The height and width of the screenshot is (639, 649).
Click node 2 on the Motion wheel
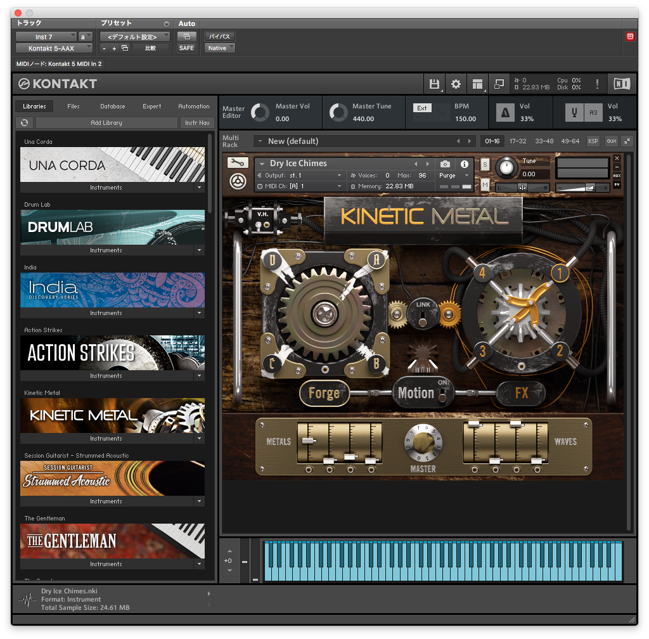tap(560, 351)
